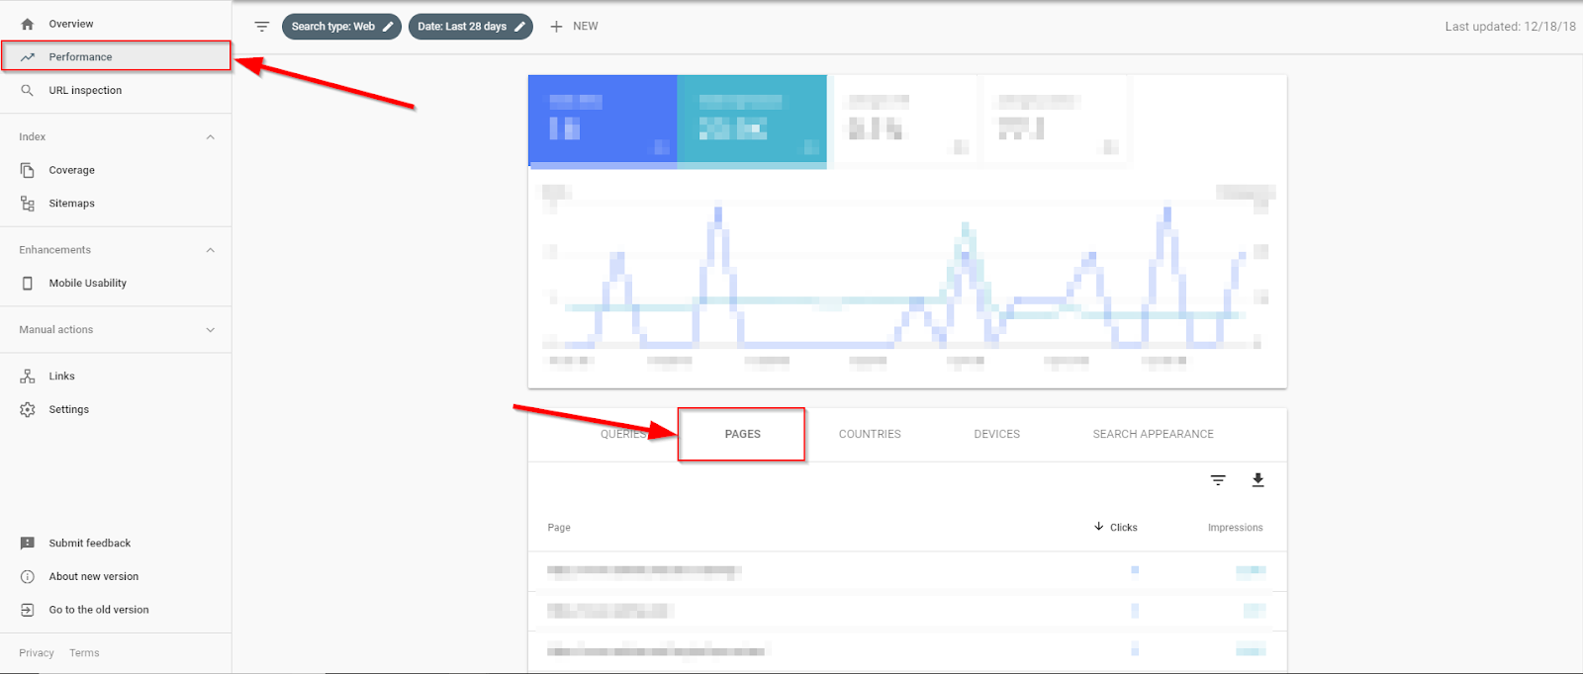Expand the Manual actions section chevron
This screenshot has height=674, width=1583.
point(210,330)
